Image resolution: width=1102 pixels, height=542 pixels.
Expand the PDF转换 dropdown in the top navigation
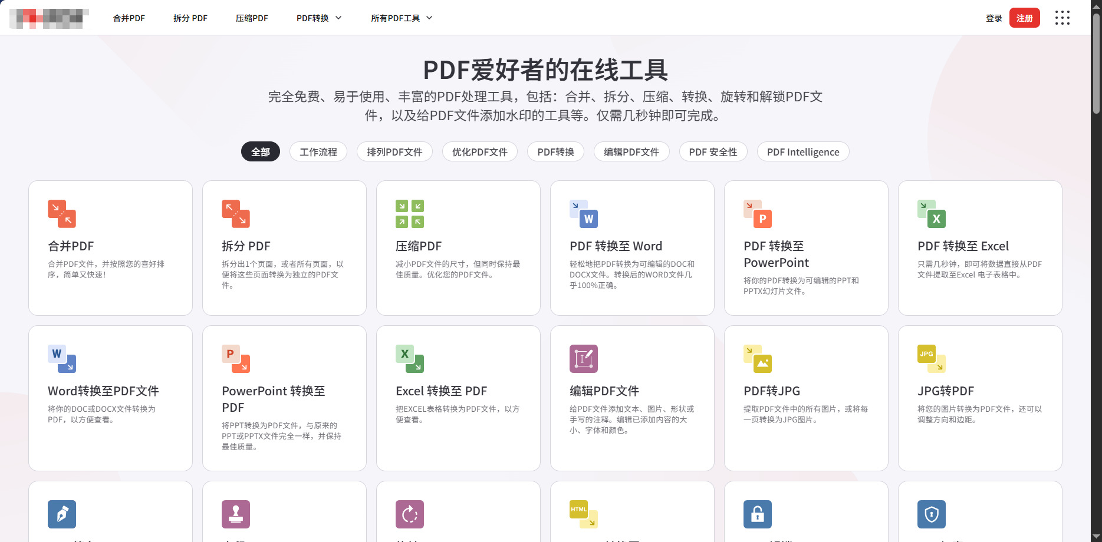point(319,18)
